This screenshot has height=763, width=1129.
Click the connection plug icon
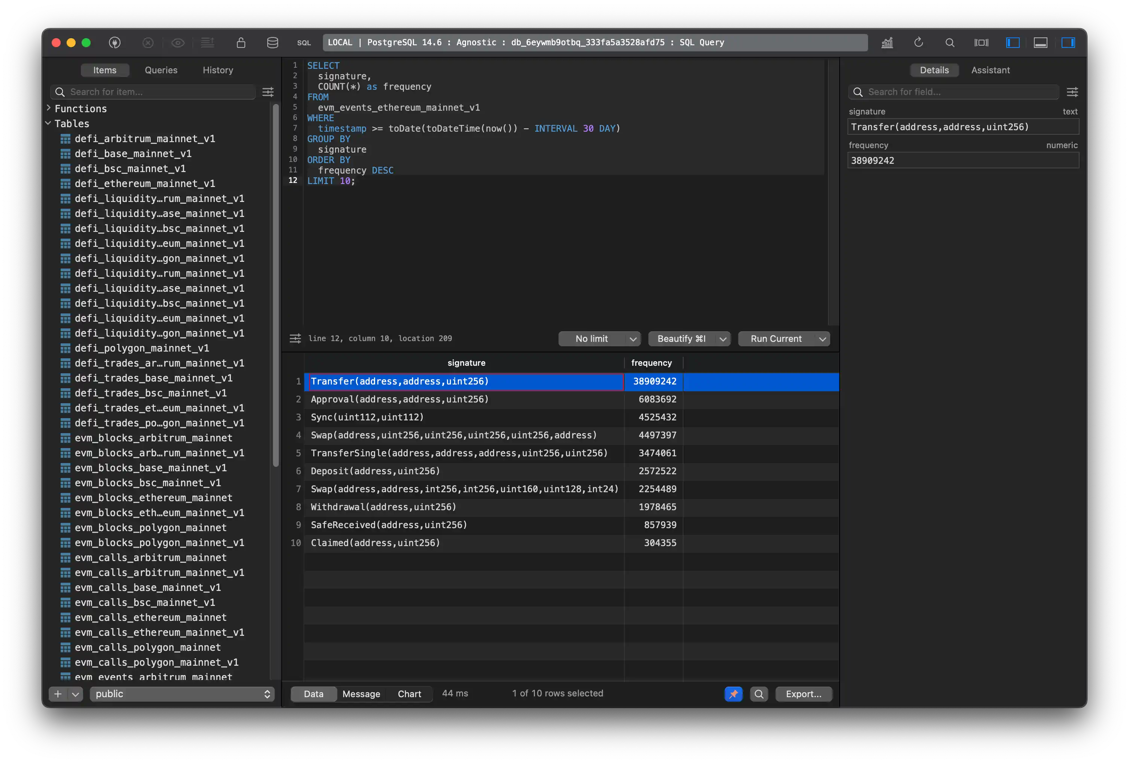(115, 43)
